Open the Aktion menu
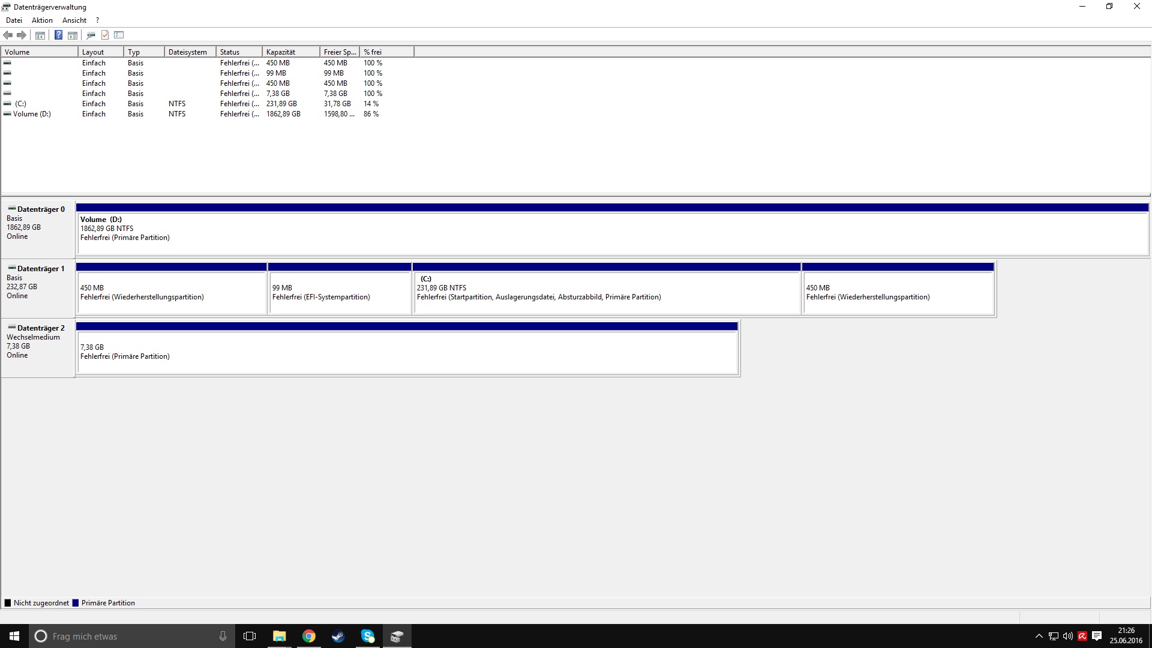The width and height of the screenshot is (1152, 648). [42, 20]
